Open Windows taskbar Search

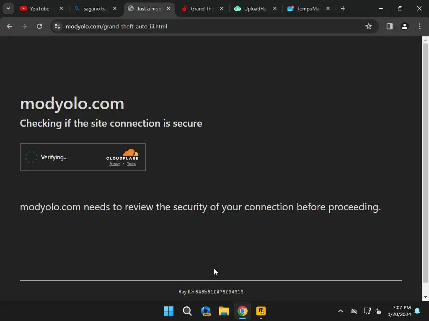click(x=187, y=311)
